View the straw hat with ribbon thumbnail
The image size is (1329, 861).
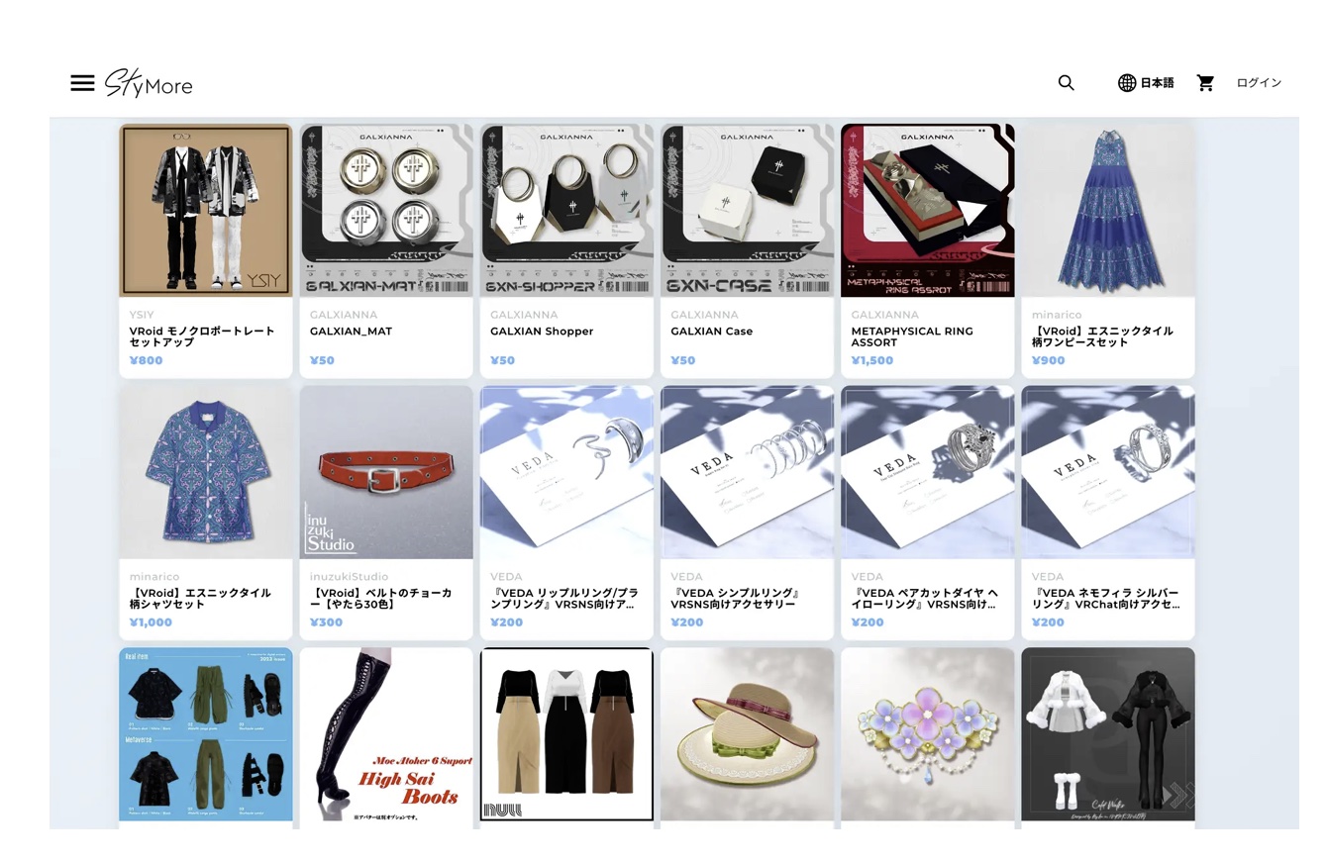(748, 734)
